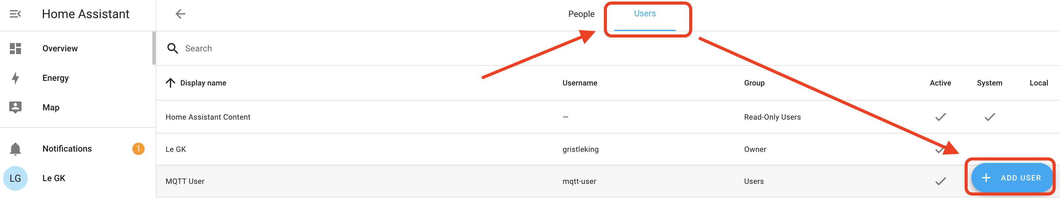Go back using the arrow icon

(x=180, y=14)
